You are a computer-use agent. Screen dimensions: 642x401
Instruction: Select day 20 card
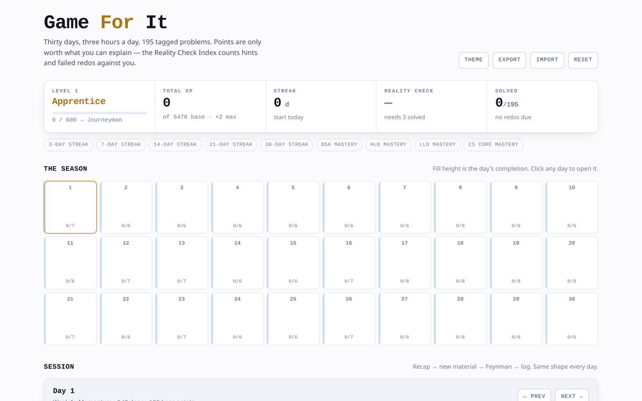click(x=571, y=262)
